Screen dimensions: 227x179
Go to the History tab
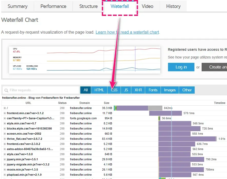173,6
